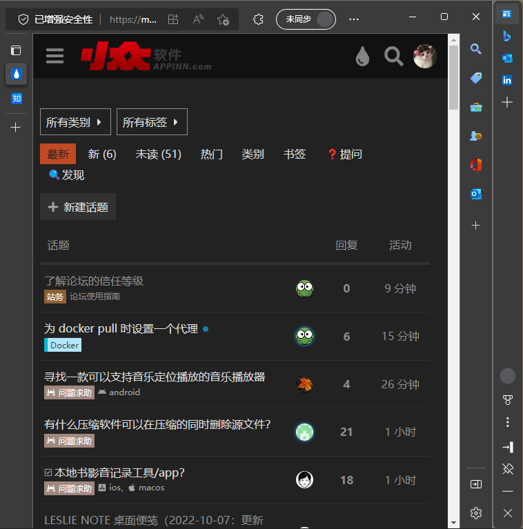Open the Shopping tag icon in sidebar
The width and height of the screenshot is (523, 529).
(475, 78)
